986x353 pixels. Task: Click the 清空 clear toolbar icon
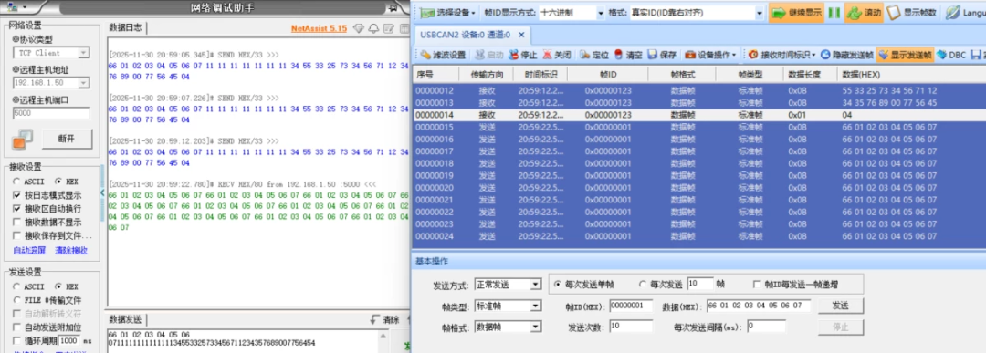pyautogui.click(x=618, y=55)
